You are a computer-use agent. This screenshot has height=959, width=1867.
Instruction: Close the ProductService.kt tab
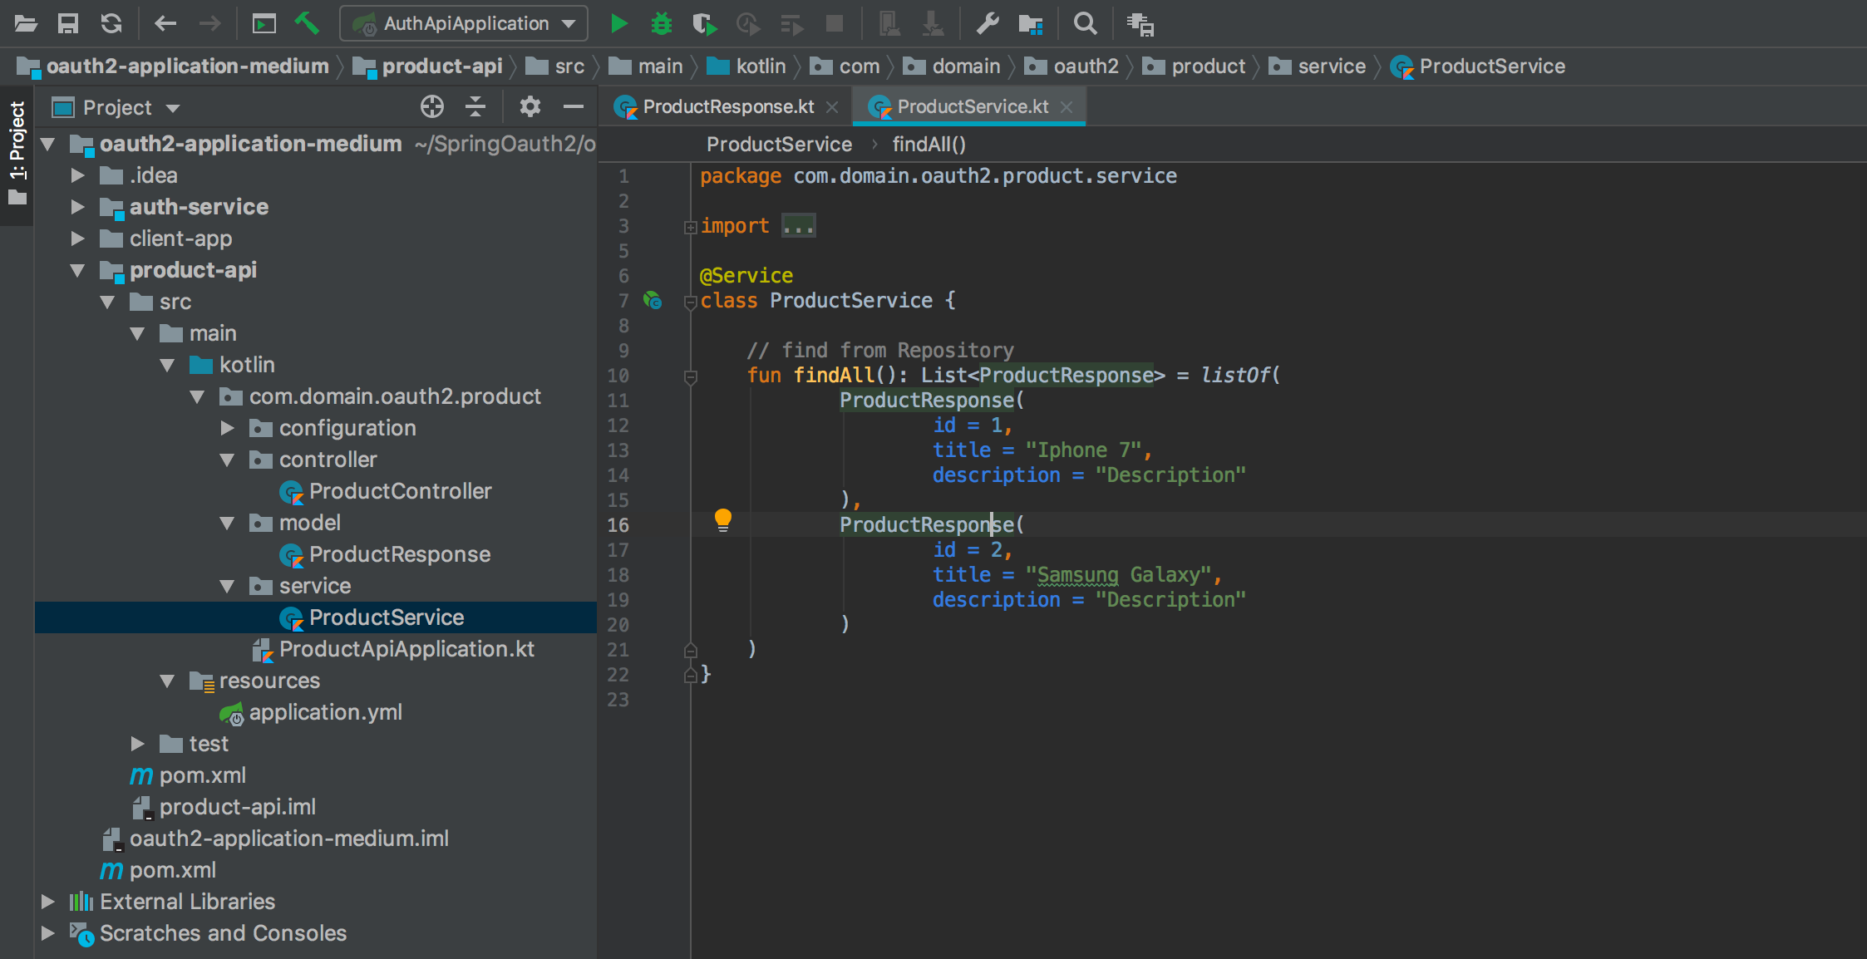tap(1067, 107)
